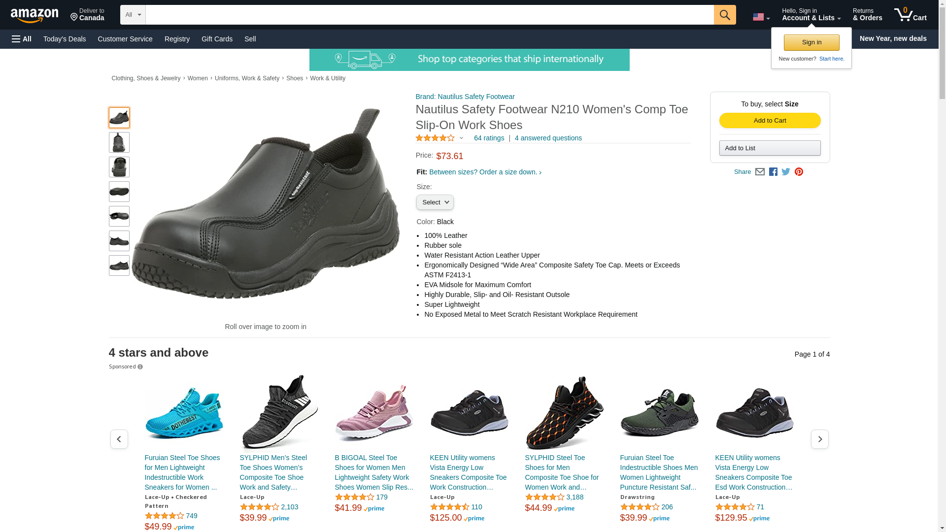Select the second shoe thumbnail image
946x532 pixels.
click(x=119, y=142)
